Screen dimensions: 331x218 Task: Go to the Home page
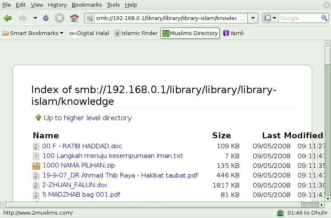coord(74,18)
